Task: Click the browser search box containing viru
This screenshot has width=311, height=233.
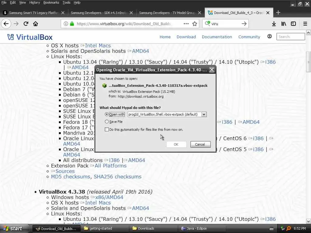Action: click(x=225, y=24)
